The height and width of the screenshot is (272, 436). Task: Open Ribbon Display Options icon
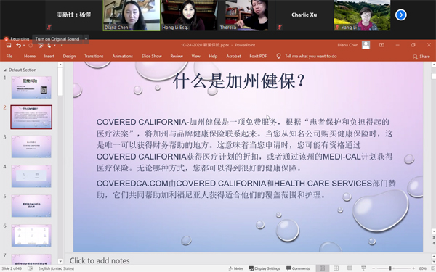[381, 45]
